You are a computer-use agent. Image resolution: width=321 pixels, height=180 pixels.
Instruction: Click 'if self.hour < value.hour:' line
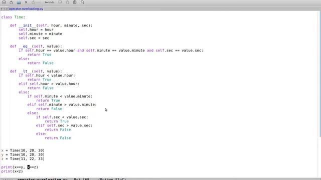pos(47,75)
